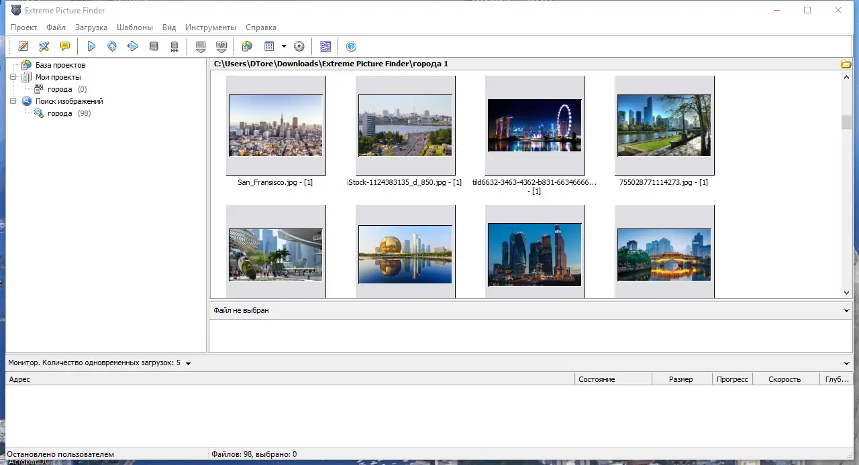Click the yellow comment bubble icon

[64, 46]
